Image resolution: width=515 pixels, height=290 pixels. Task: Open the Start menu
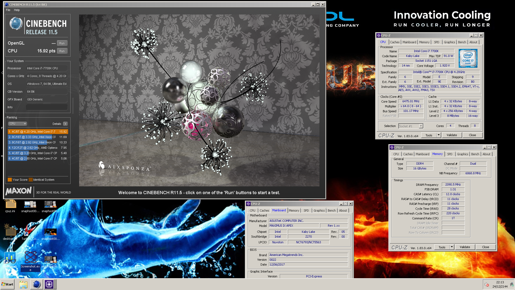(7, 284)
